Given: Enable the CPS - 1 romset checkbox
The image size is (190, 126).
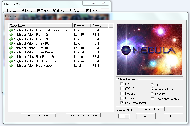Looking at the screenshot, I should (x=122, y=84).
